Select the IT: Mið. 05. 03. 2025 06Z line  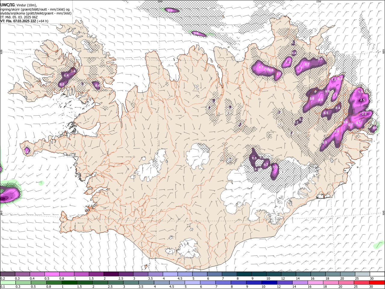(x=19, y=17)
